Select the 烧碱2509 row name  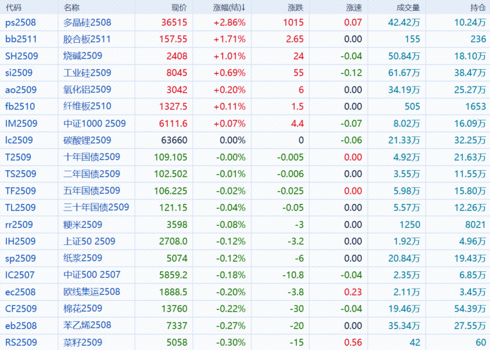(x=83, y=56)
